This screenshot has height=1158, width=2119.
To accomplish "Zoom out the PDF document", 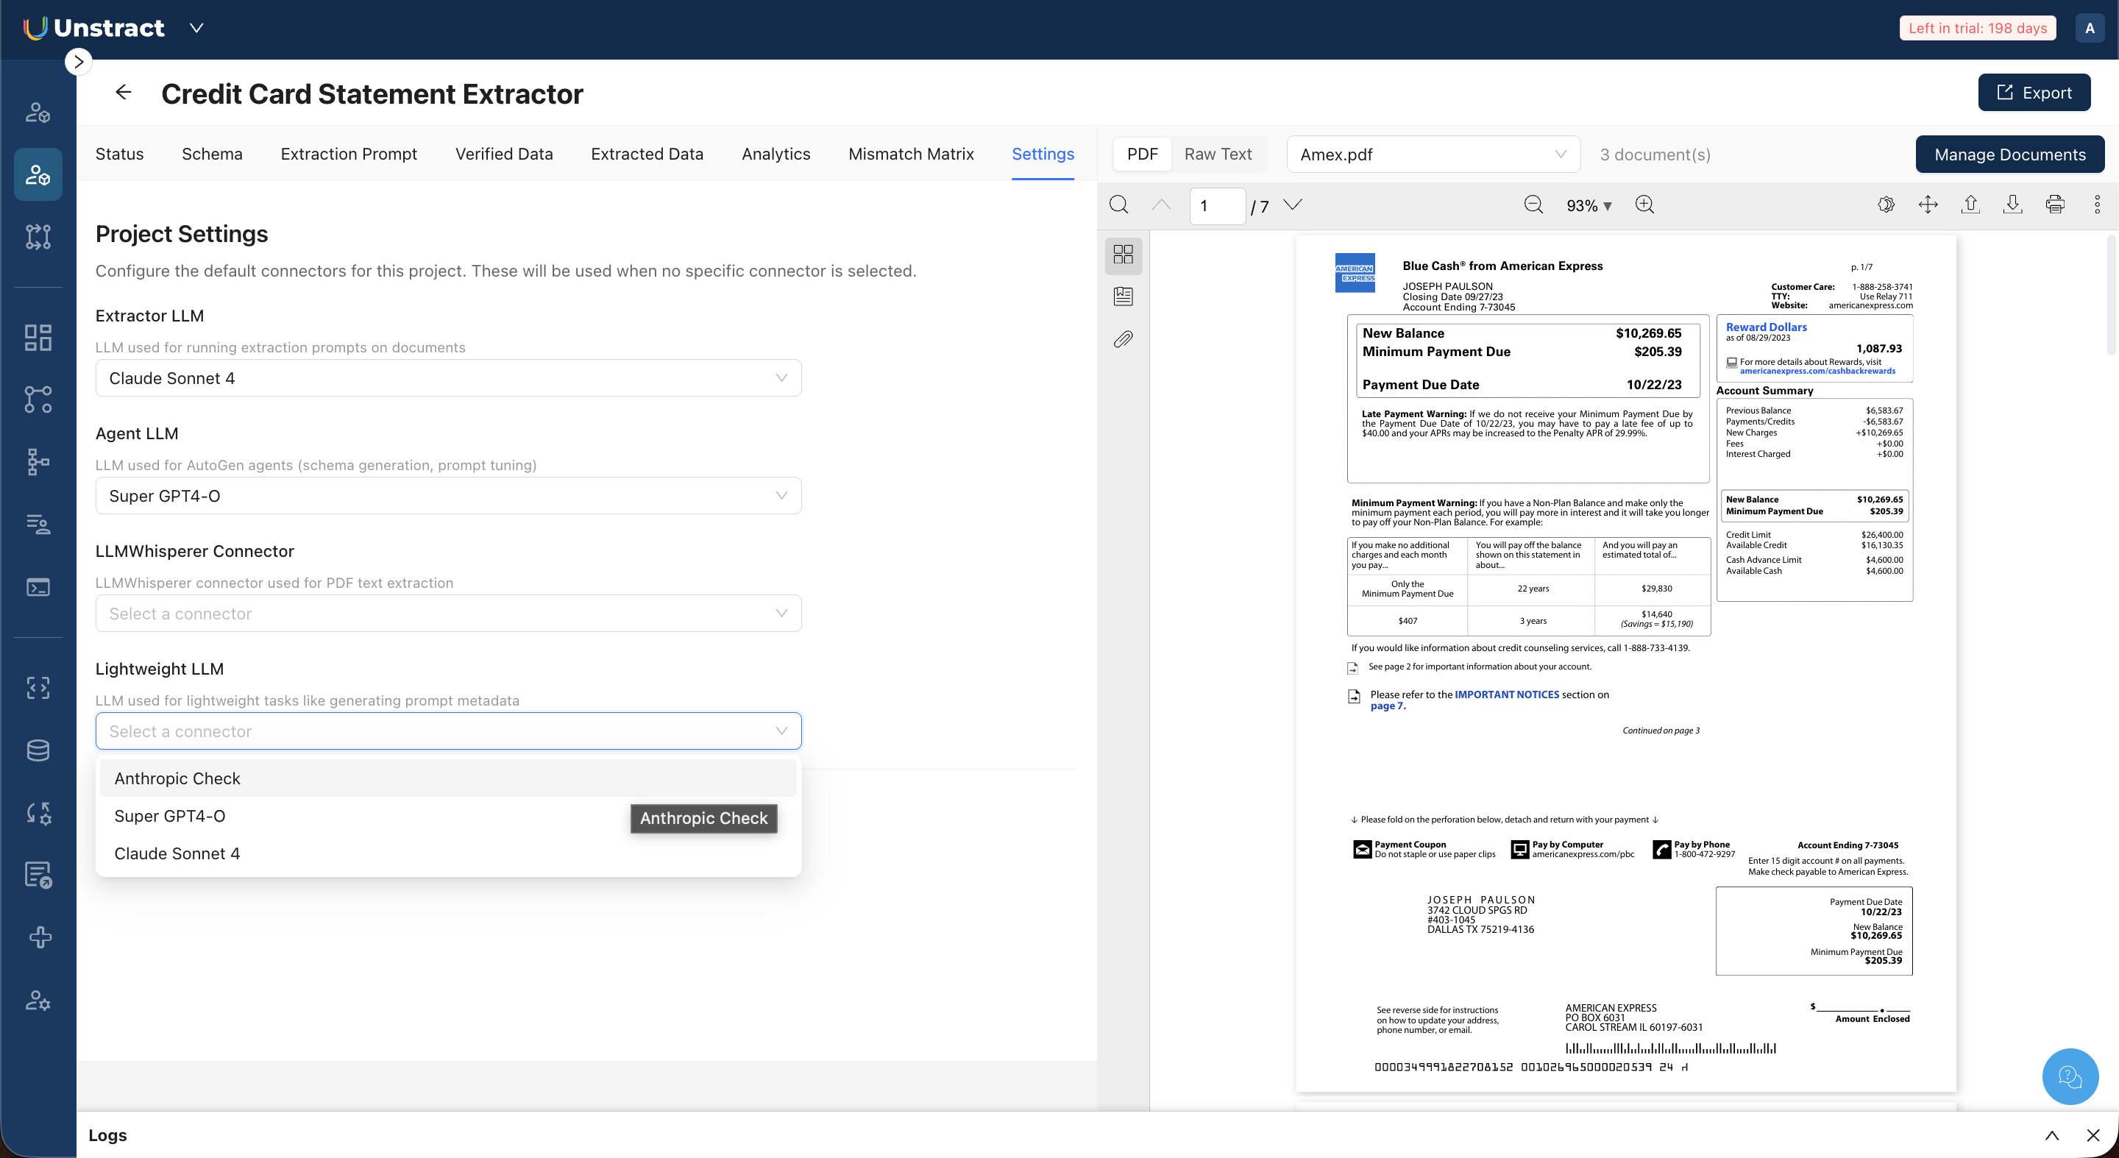I will tap(1533, 205).
